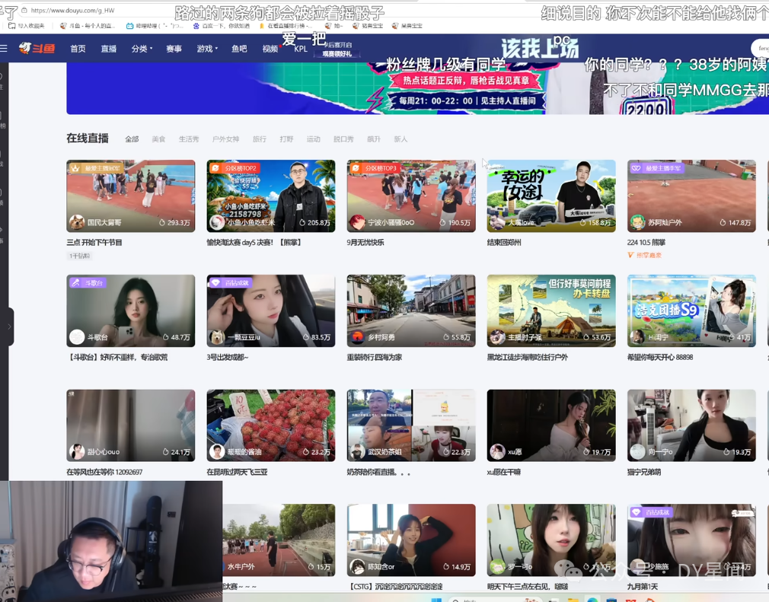Open the 导入收藏夹 bookmark folder
The height and width of the screenshot is (602, 769).
point(27,25)
